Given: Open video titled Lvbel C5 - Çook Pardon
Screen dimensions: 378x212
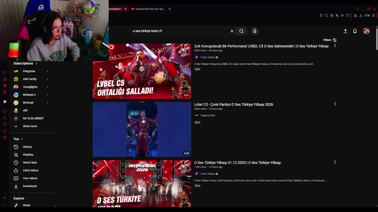Looking at the screenshot, I should (x=234, y=105).
